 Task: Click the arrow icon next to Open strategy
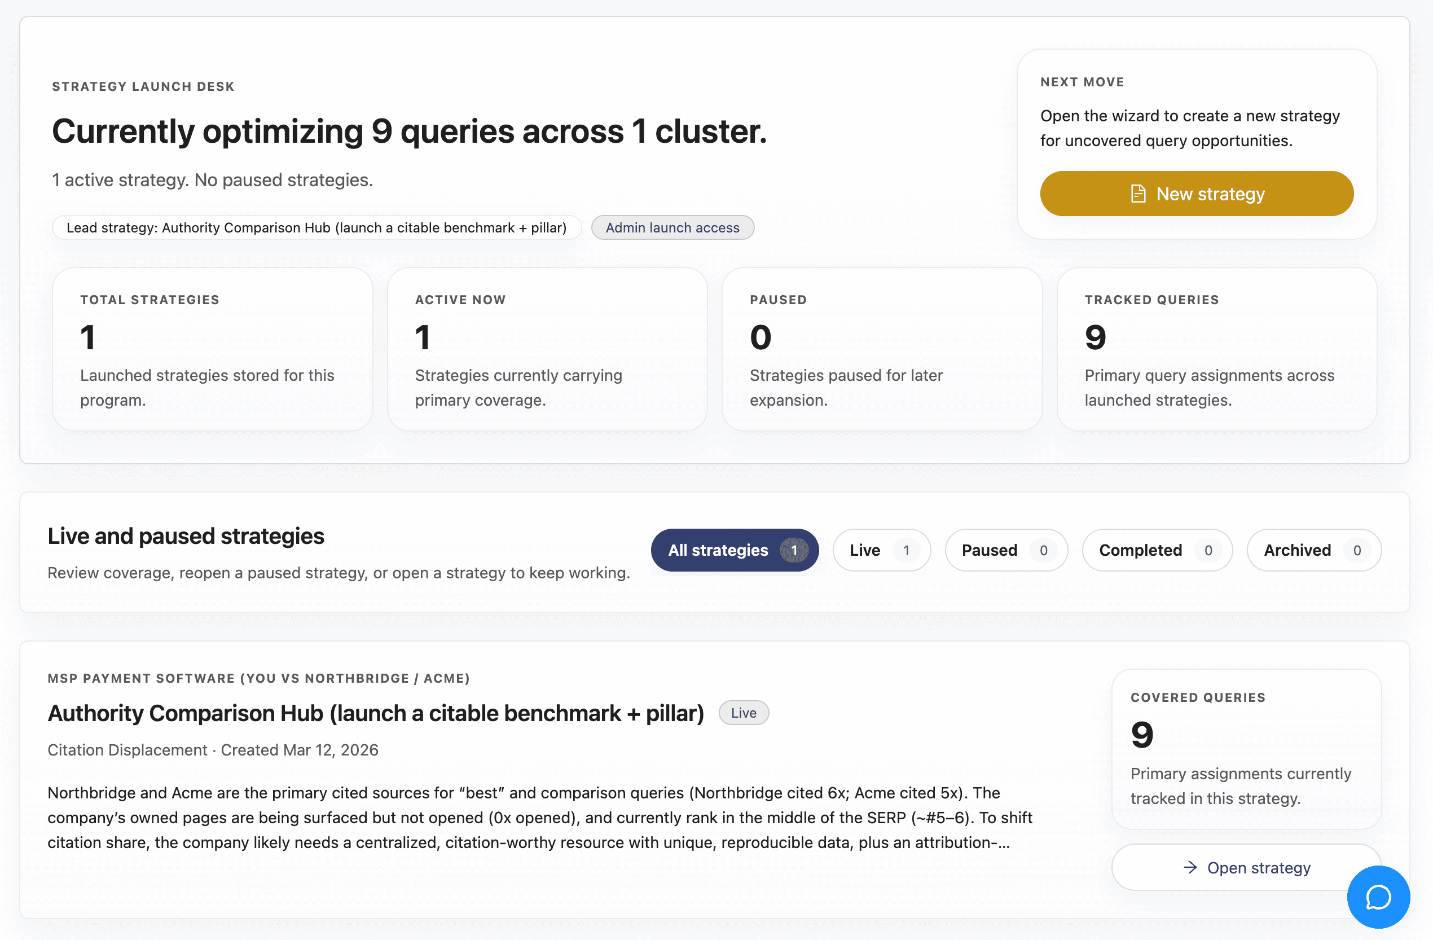tap(1190, 867)
